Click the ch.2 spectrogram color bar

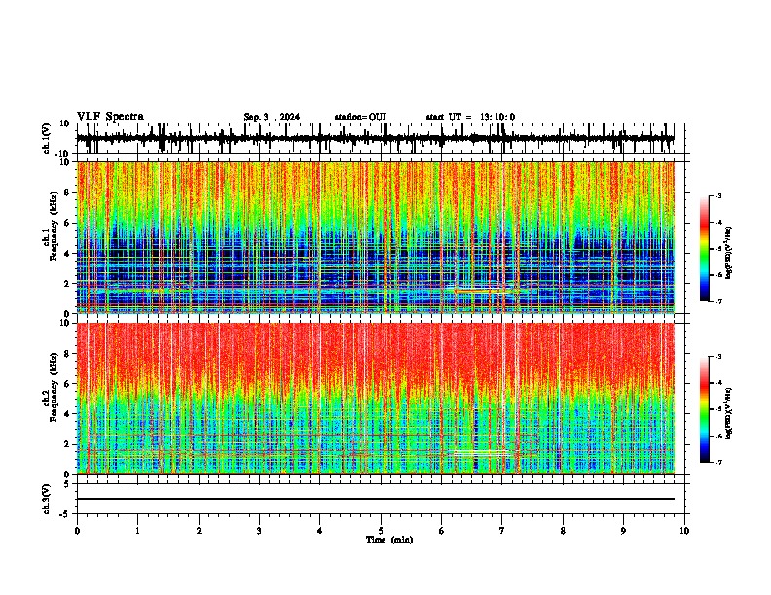tap(704, 409)
